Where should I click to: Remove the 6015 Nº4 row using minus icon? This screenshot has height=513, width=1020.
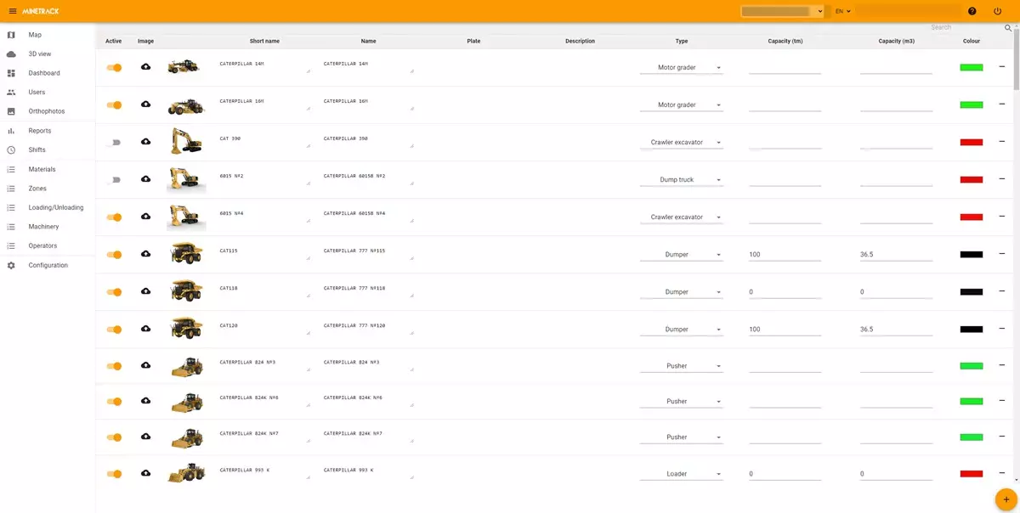[x=1002, y=217]
